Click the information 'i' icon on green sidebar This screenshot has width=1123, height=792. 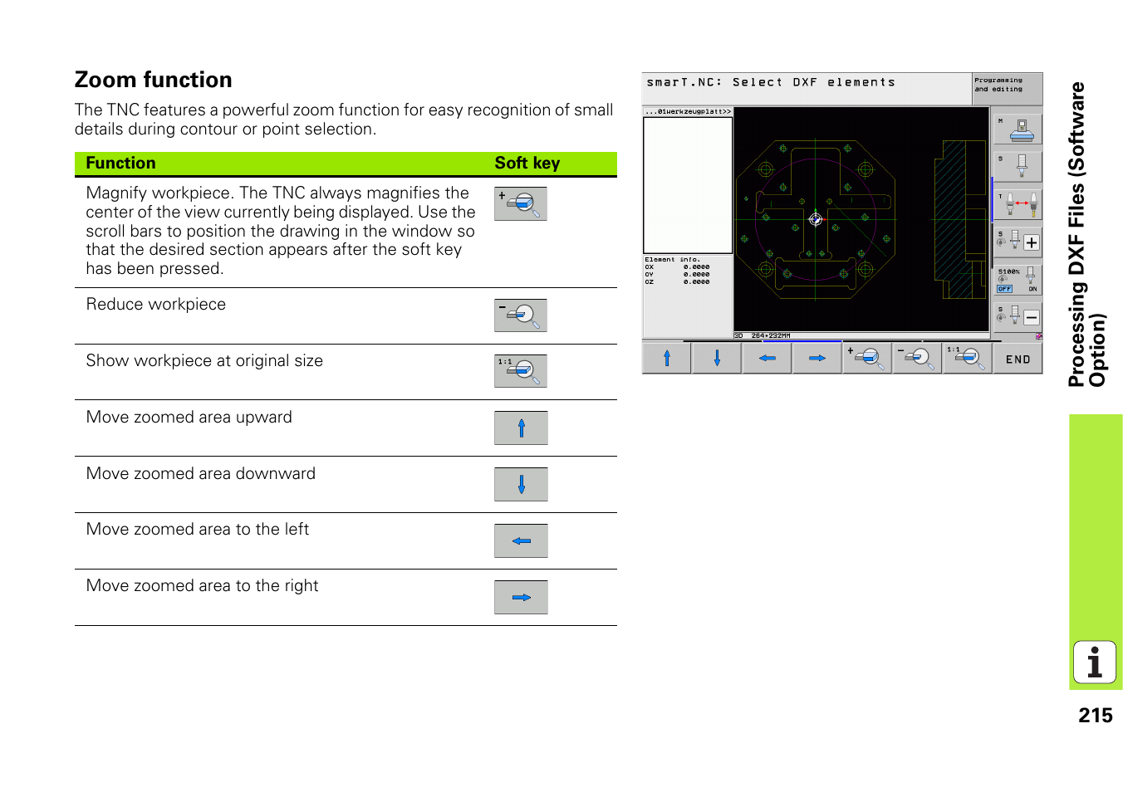pos(1094,662)
